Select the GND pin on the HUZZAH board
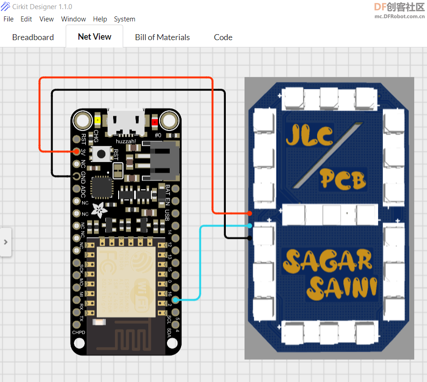The image size is (427, 382). [77, 176]
